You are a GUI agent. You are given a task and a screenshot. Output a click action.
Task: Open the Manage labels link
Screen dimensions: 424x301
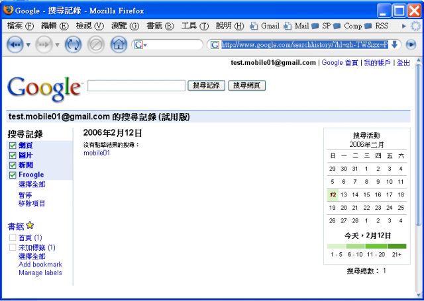(40, 273)
